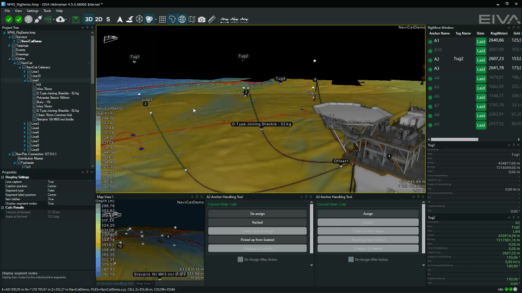Collapse the Line2 tree node
Image resolution: width=522 pixels, height=293 pixels.
point(25,80)
